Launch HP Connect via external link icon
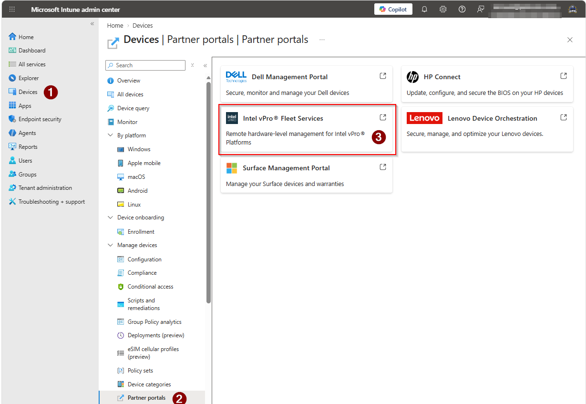This screenshot has width=586, height=404. coord(564,76)
